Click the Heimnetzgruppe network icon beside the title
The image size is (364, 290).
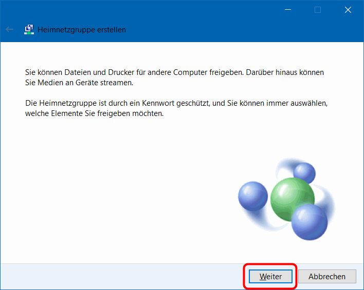point(29,30)
